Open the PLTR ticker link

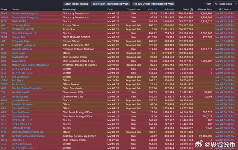pos(4,21)
